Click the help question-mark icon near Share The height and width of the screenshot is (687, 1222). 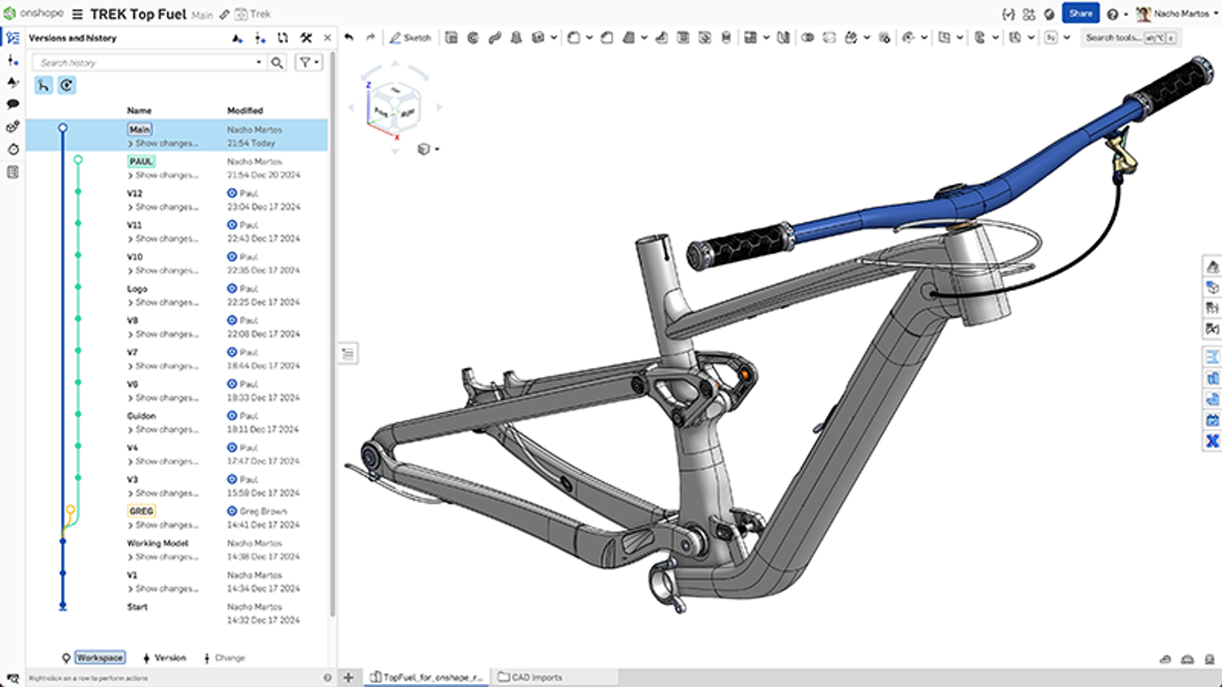click(1113, 13)
